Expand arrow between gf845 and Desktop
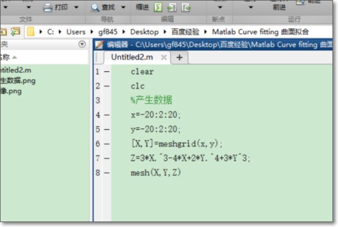The height and width of the screenshot is (227, 338). 124,32
